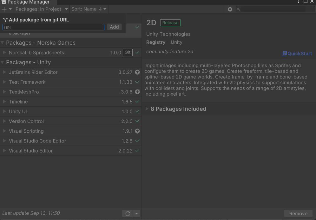Click the checkmark icon for Version Control

(x=137, y=121)
